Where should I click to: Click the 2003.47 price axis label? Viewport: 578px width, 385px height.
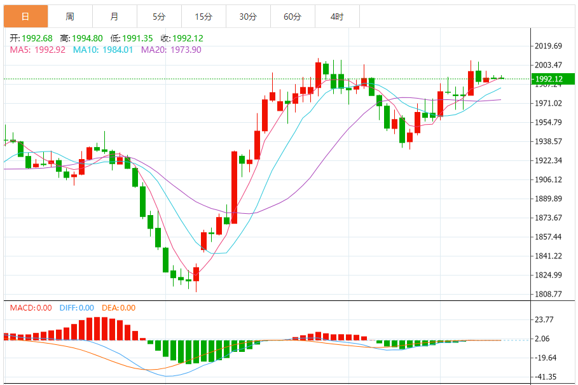(549, 66)
